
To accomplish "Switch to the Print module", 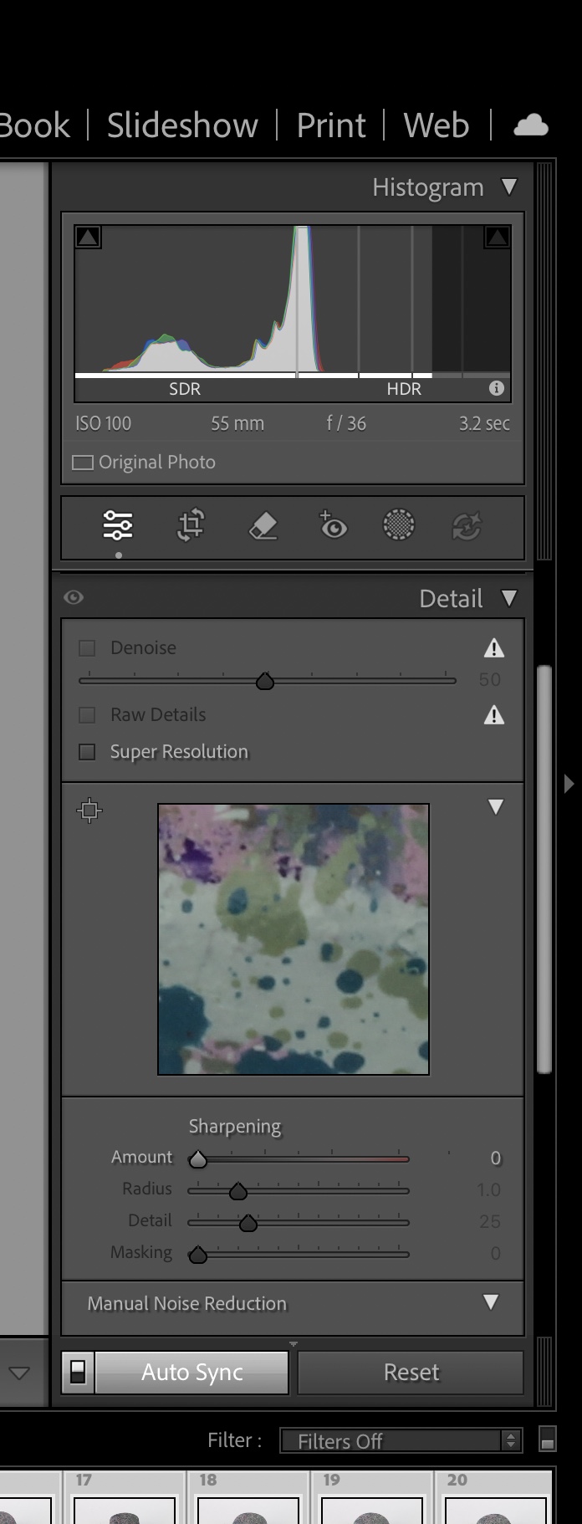I will click(331, 125).
